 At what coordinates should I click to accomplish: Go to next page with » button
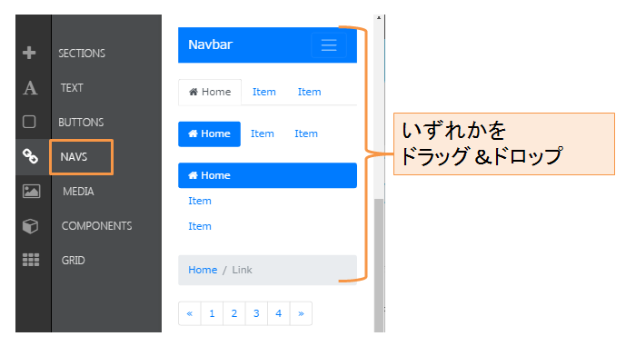pyautogui.click(x=301, y=313)
